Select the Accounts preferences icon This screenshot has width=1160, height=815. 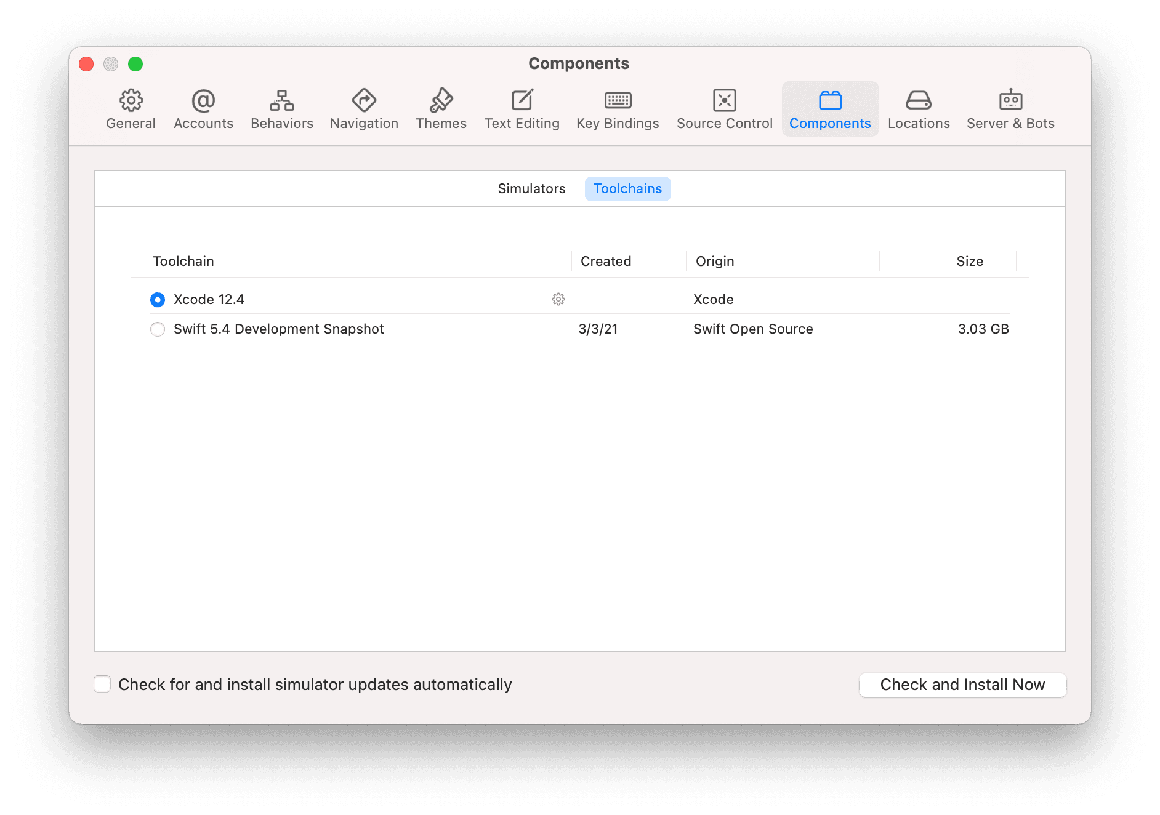(203, 108)
